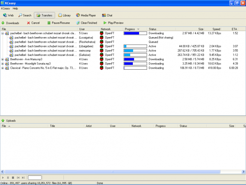Image resolution: width=246 pixels, height=185 pixels.
Task: Click the Online users sharing status text
Action: coord(36,183)
